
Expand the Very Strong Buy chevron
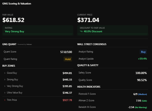tap(5, 86)
